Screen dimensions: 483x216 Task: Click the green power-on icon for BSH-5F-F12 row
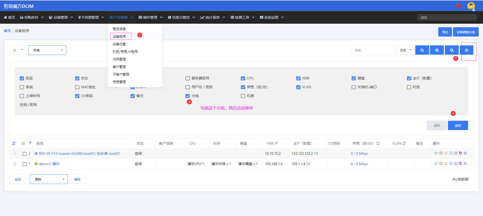tap(436, 153)
